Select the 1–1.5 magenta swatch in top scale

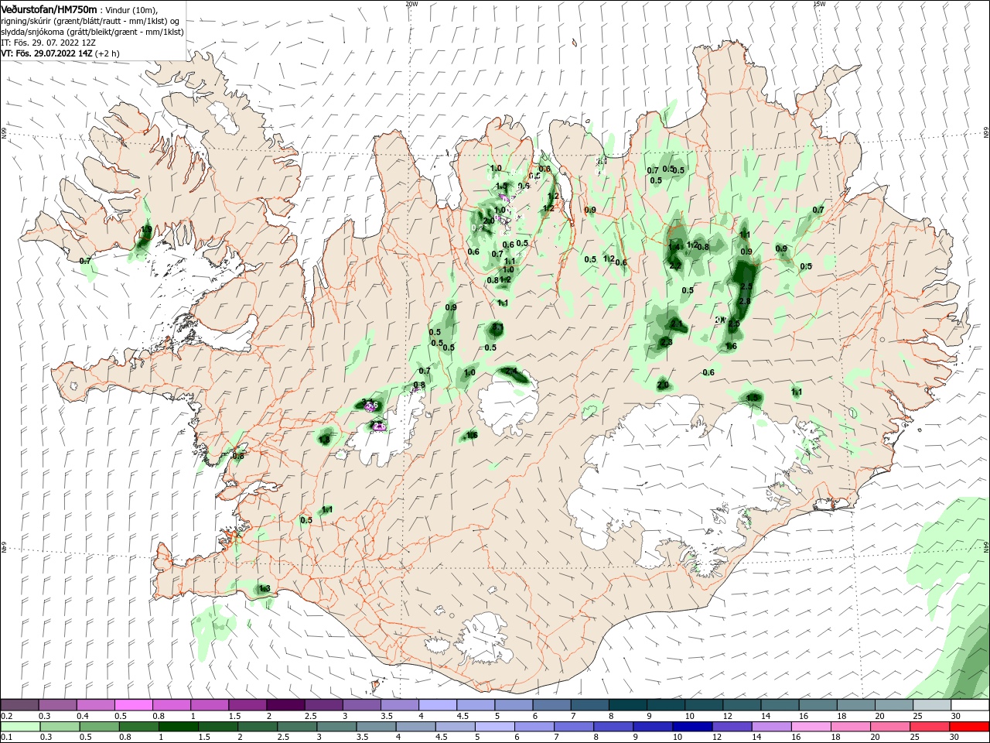[209, 705]
